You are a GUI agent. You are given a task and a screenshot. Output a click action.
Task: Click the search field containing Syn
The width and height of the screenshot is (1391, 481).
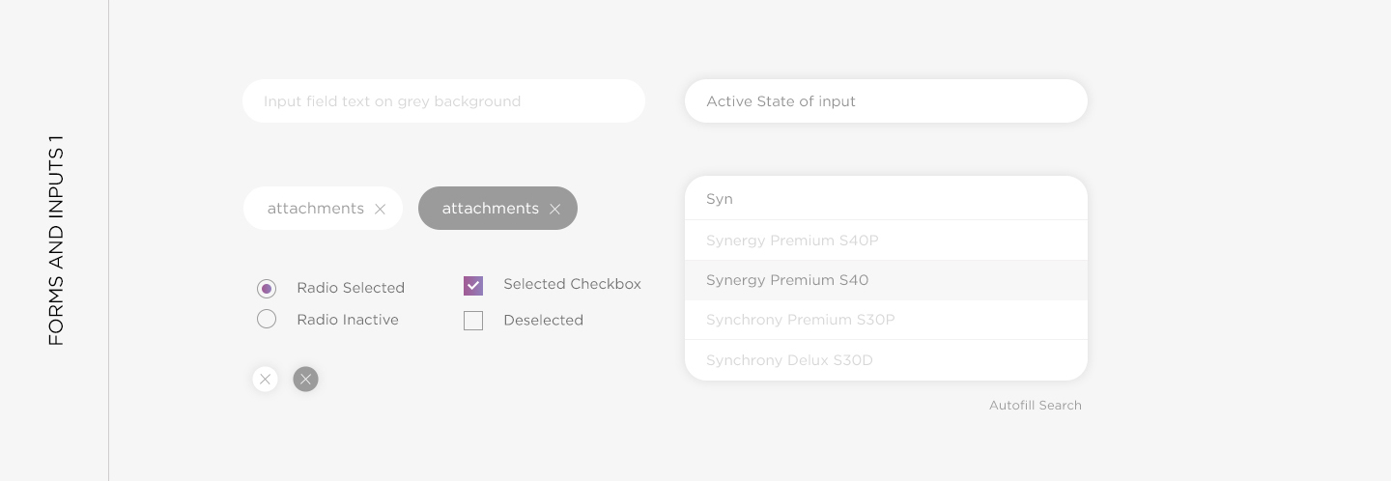[886, 198]
